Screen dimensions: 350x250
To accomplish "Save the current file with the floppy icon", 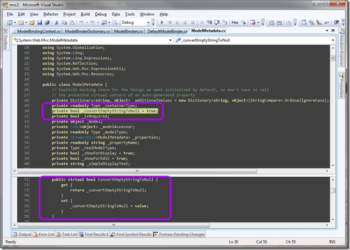I will coord(40,22).
